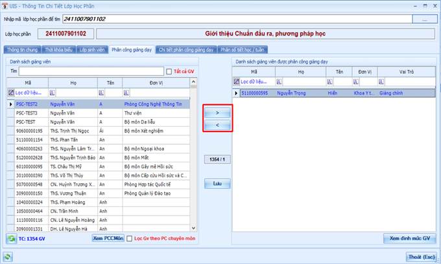Toggle Lọc Gv theo PC chuyên môn checkbox

129,239
